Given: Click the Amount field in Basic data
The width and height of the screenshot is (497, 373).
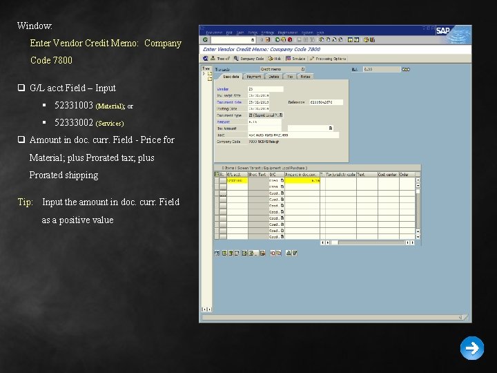Looking at the screenshot, I should (x=264, y=122).
